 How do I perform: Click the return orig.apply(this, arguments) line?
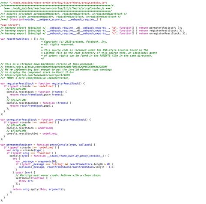point(39,189)
